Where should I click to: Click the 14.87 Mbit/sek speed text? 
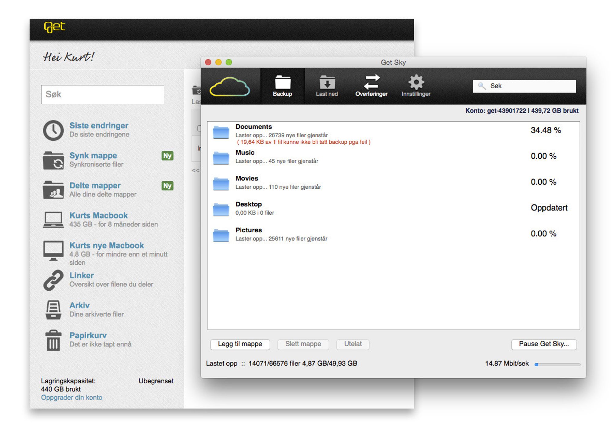click(507, 363)
